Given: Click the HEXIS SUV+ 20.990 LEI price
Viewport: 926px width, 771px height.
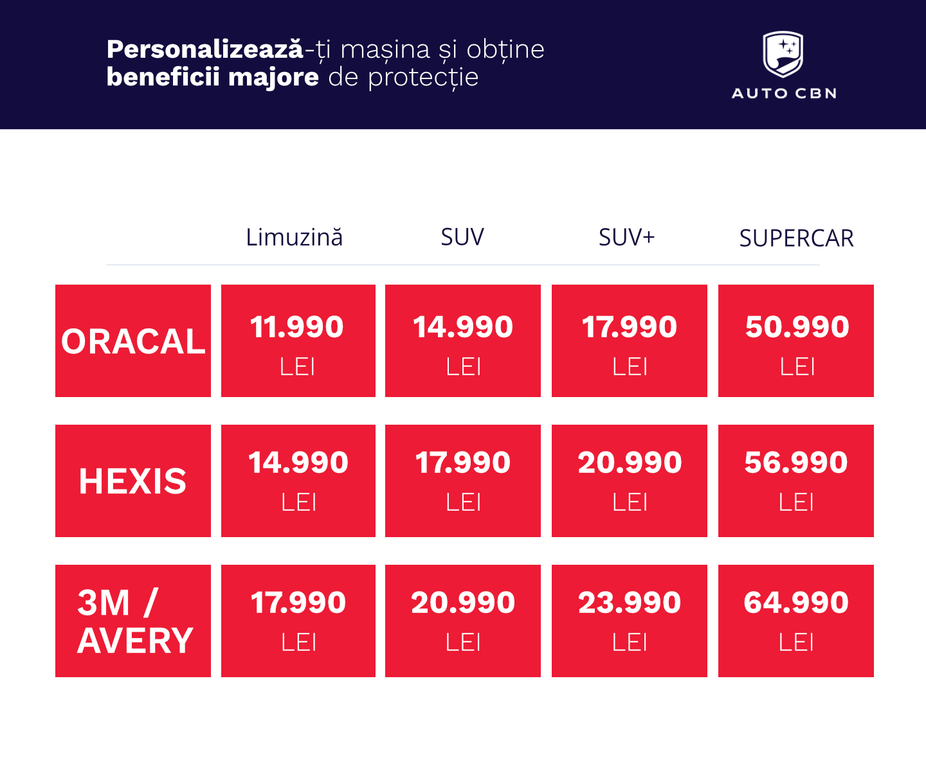Looking at the screenshot, I should [630, 481].
